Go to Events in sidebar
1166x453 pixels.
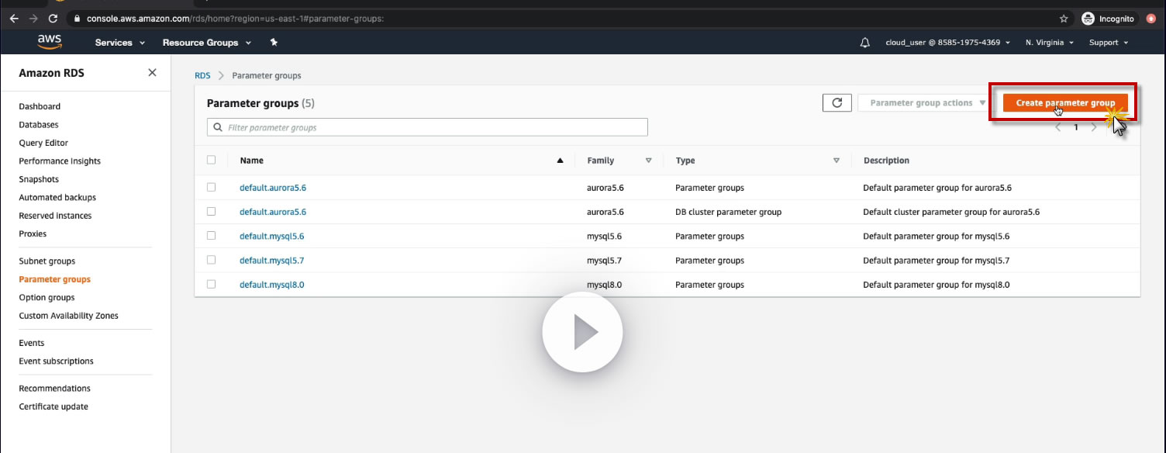click(x=32, y=343)
